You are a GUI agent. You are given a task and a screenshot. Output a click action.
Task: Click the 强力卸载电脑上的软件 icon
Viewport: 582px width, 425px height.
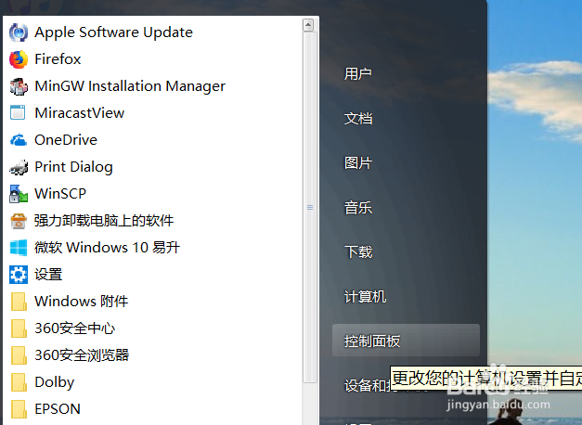click(x=19, y=221)
